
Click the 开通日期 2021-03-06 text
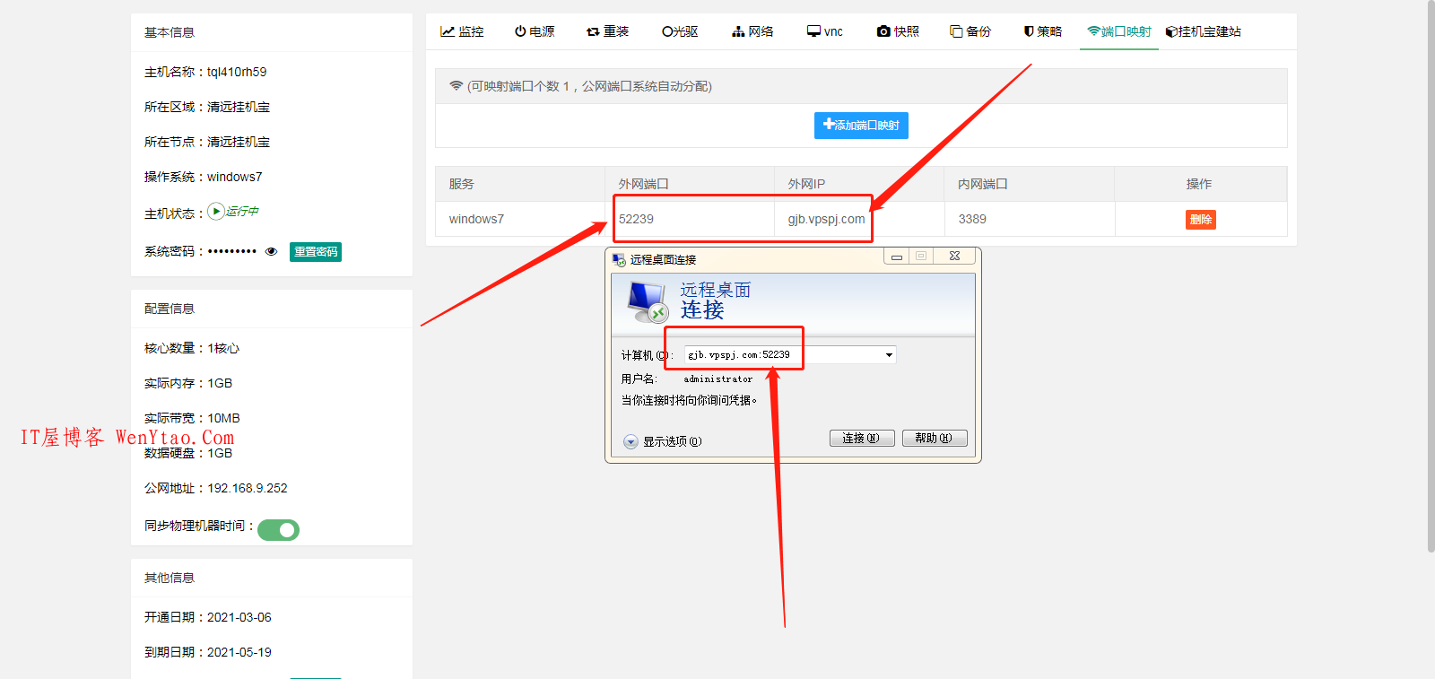click(x=208, y=617)
